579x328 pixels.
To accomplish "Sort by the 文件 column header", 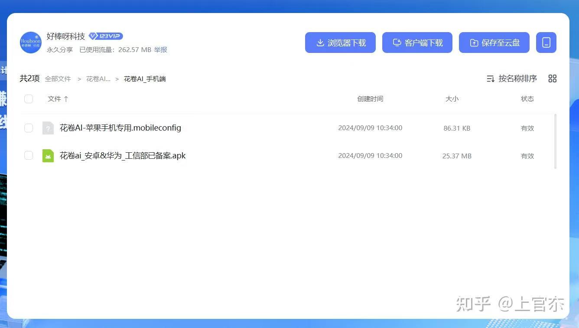I will 58,99.
